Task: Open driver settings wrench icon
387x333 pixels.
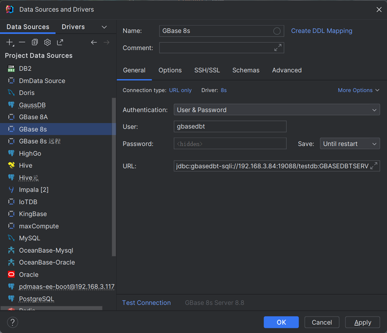Action: [47, 42]
